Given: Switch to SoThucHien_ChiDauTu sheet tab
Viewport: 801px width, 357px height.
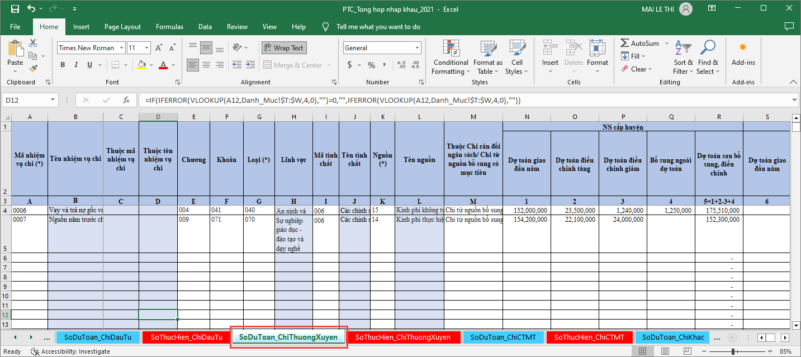Looking at the screenshot, I should (182, 337).
